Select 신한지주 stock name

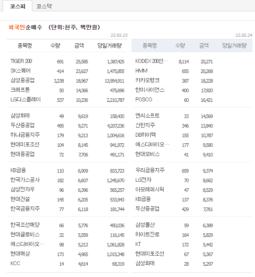click(x=145, y=125)
